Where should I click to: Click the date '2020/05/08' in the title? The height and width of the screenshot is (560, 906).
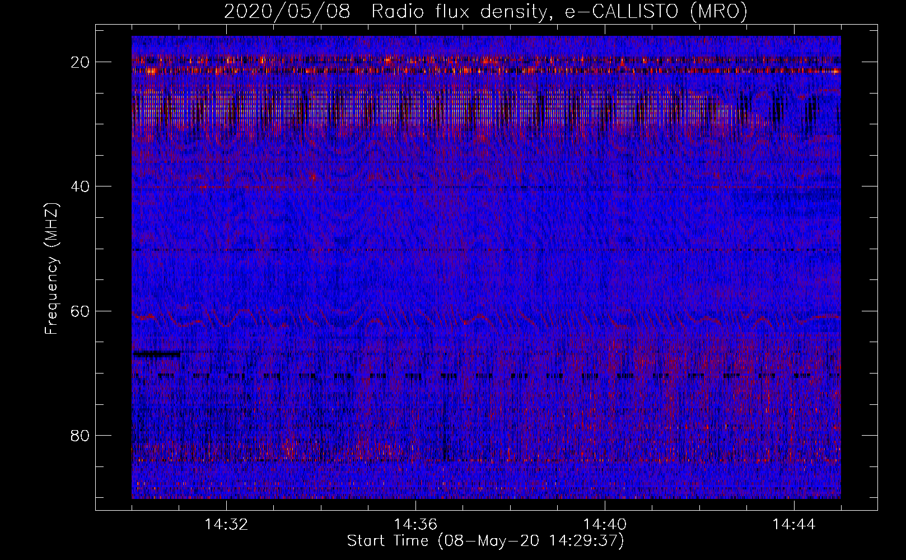point(287,12)
